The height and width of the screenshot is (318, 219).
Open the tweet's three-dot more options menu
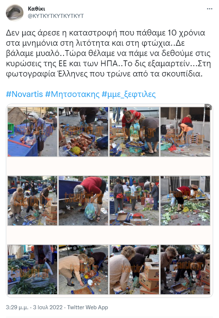coord(209,9)
